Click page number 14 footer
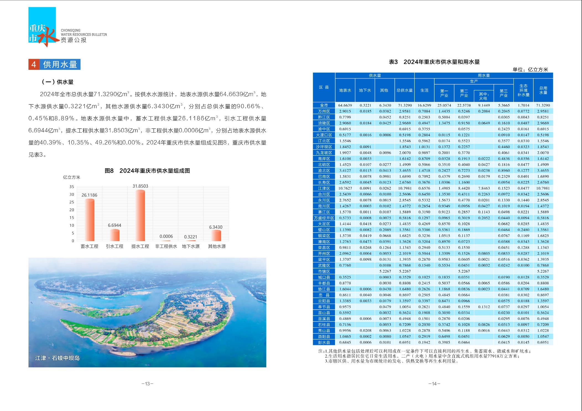582x411 pixels. (x=434, y=384)
